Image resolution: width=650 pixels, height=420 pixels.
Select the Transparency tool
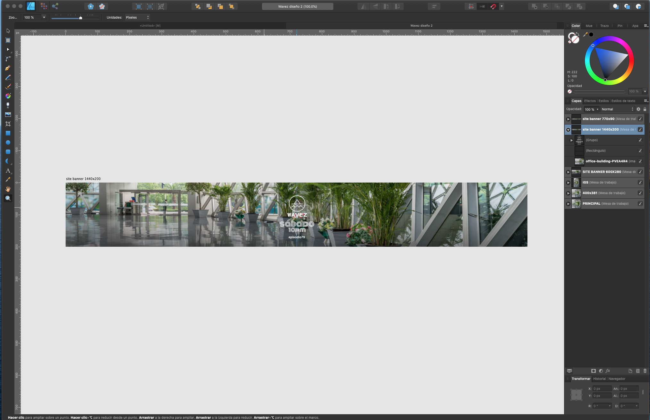[8, 105]
